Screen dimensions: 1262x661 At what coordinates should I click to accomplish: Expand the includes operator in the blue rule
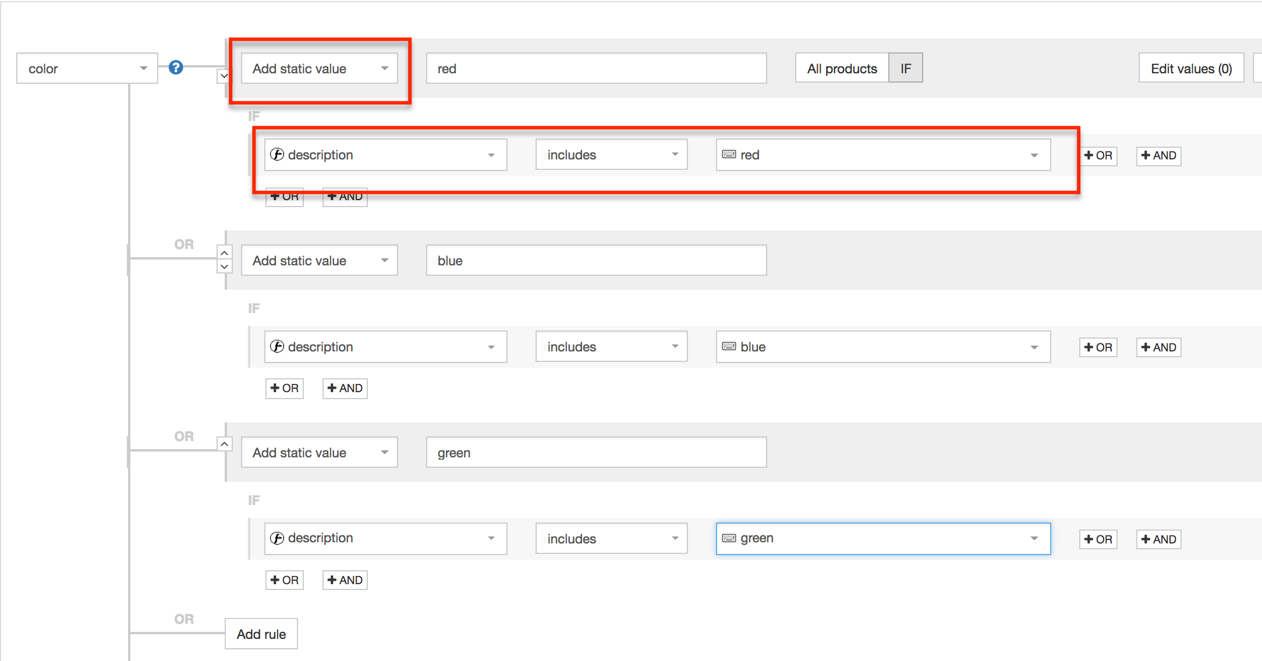tap(611, 347)
